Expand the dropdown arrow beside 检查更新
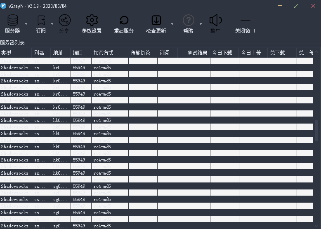 [x=172, y=24]
